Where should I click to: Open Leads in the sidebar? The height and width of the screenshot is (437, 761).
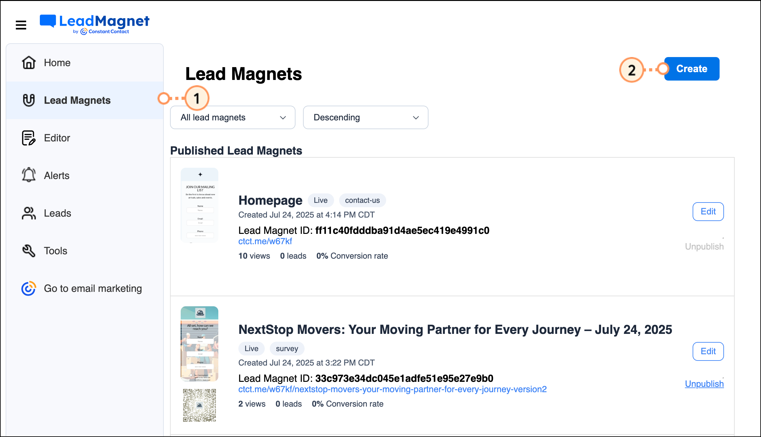pos(85,213)
